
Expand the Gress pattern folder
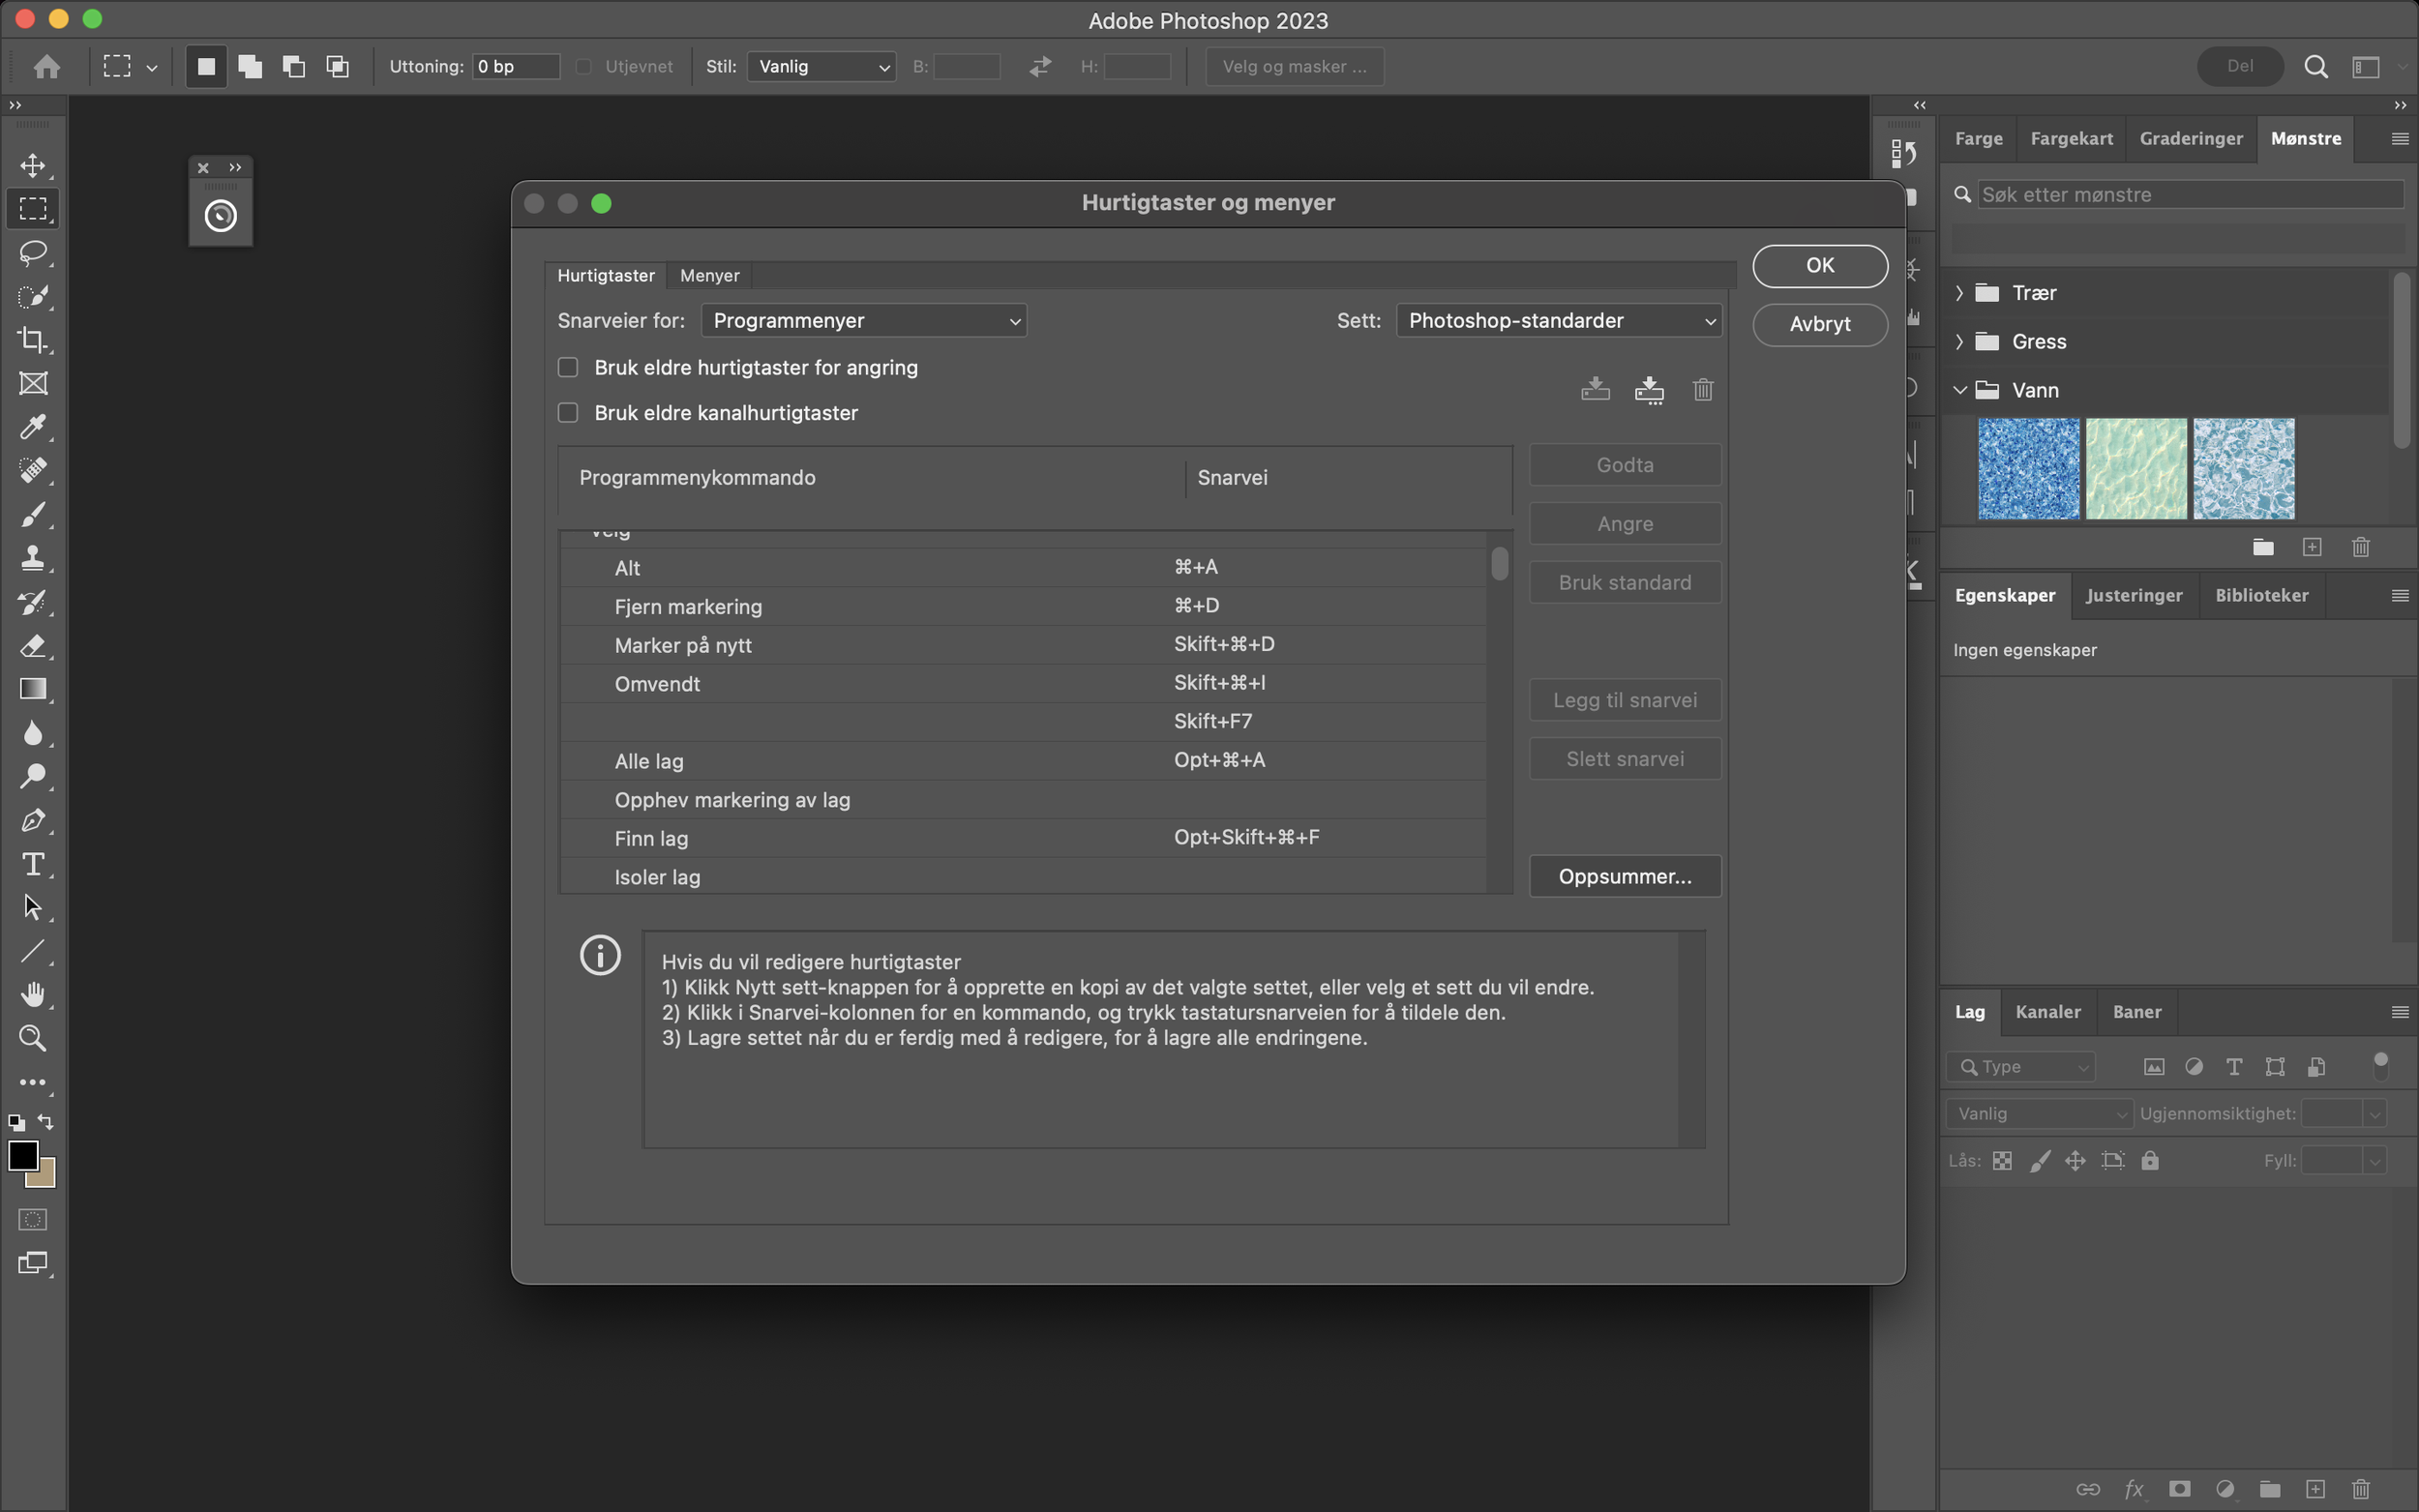click(1960, 342)
